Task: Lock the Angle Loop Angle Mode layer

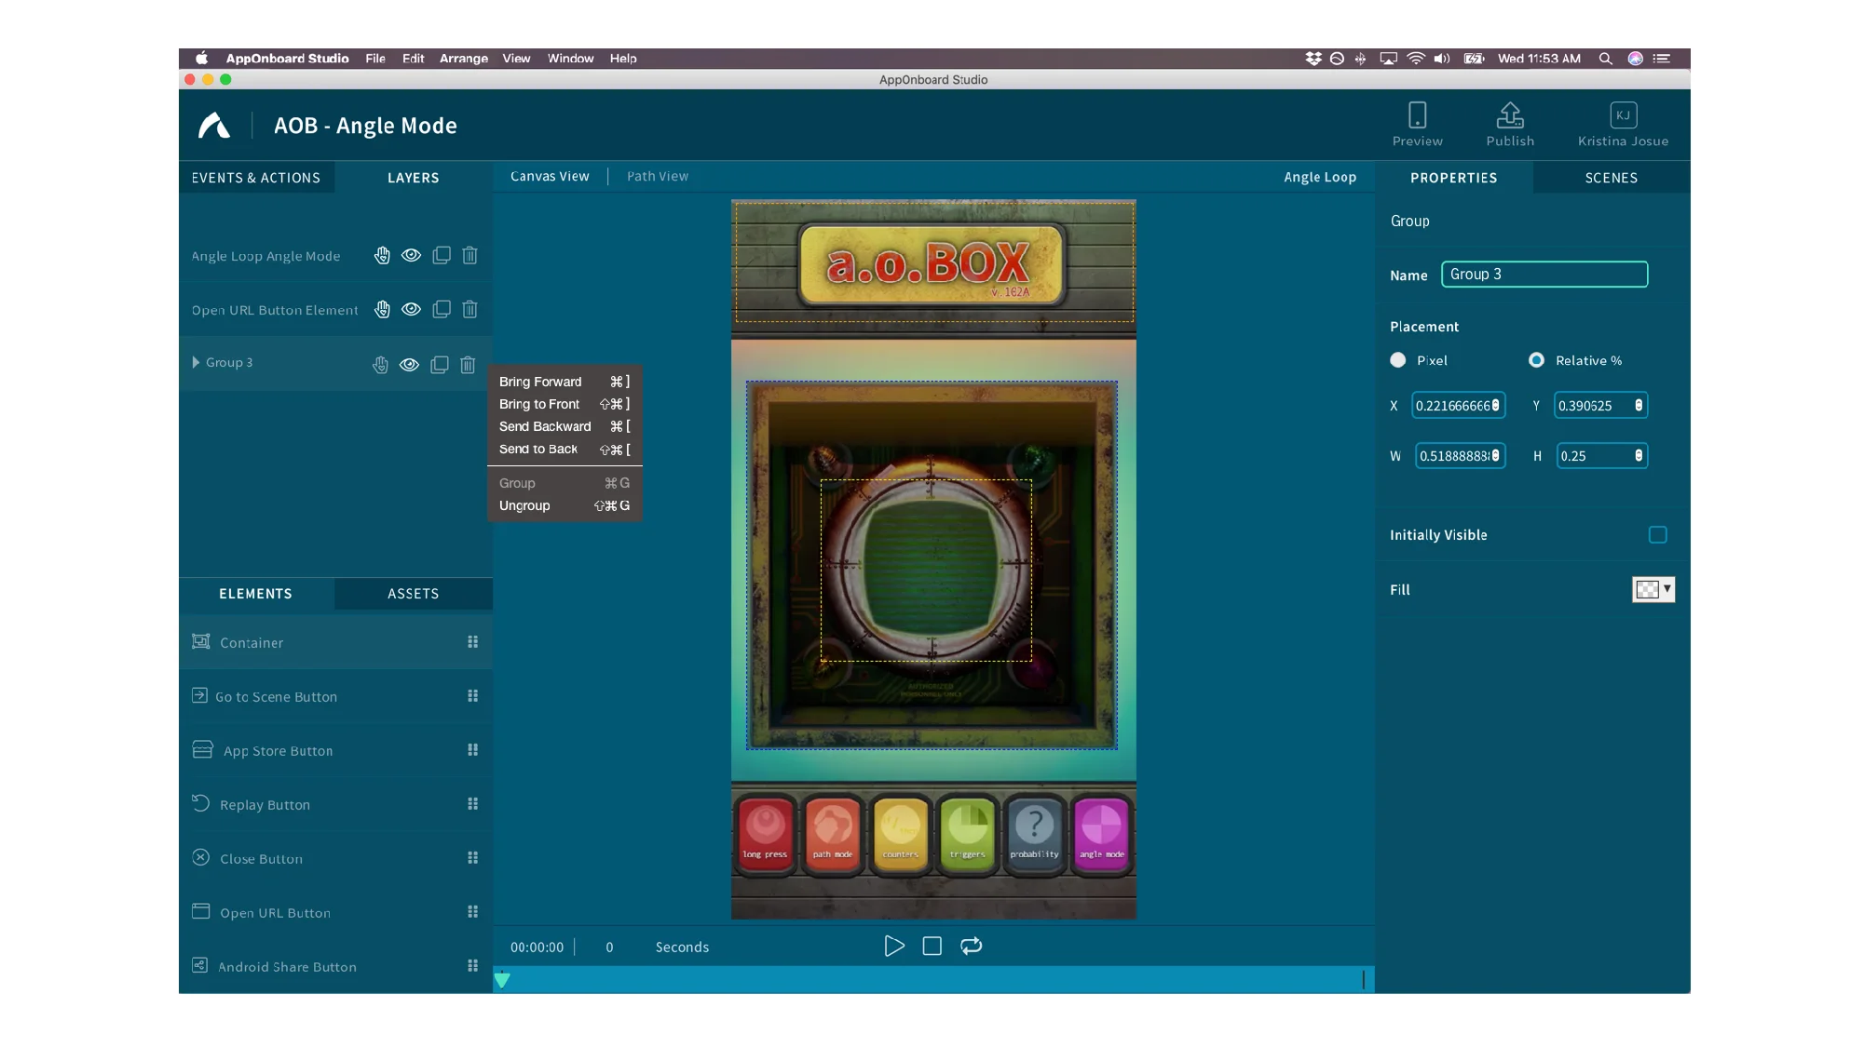Action: click(x=382, y=255)
